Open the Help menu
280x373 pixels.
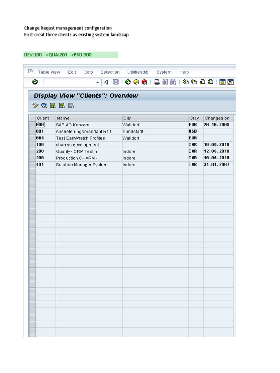tap(184, 72)
